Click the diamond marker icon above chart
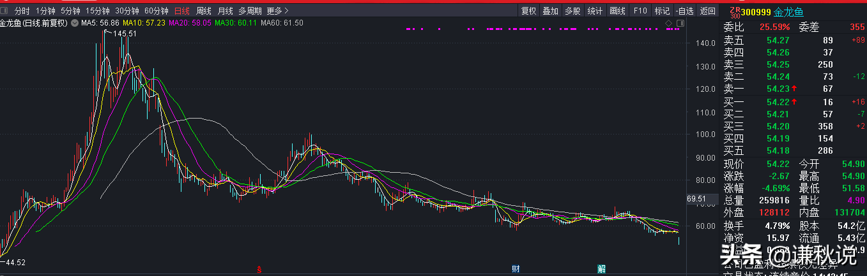The width and height of the screenshot is (867, 276). click(x=669, y=23)
